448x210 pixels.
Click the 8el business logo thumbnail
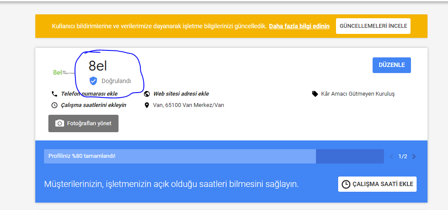[63, 72]
